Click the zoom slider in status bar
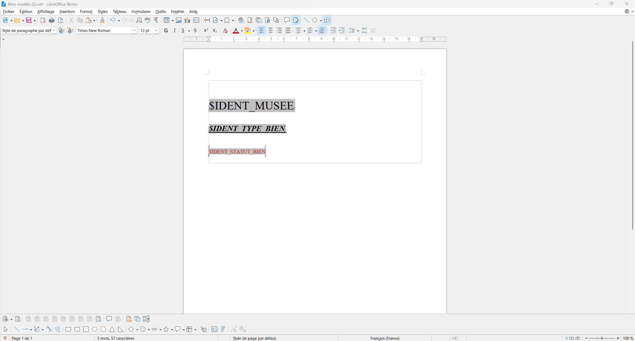 [x=602, y=338]
